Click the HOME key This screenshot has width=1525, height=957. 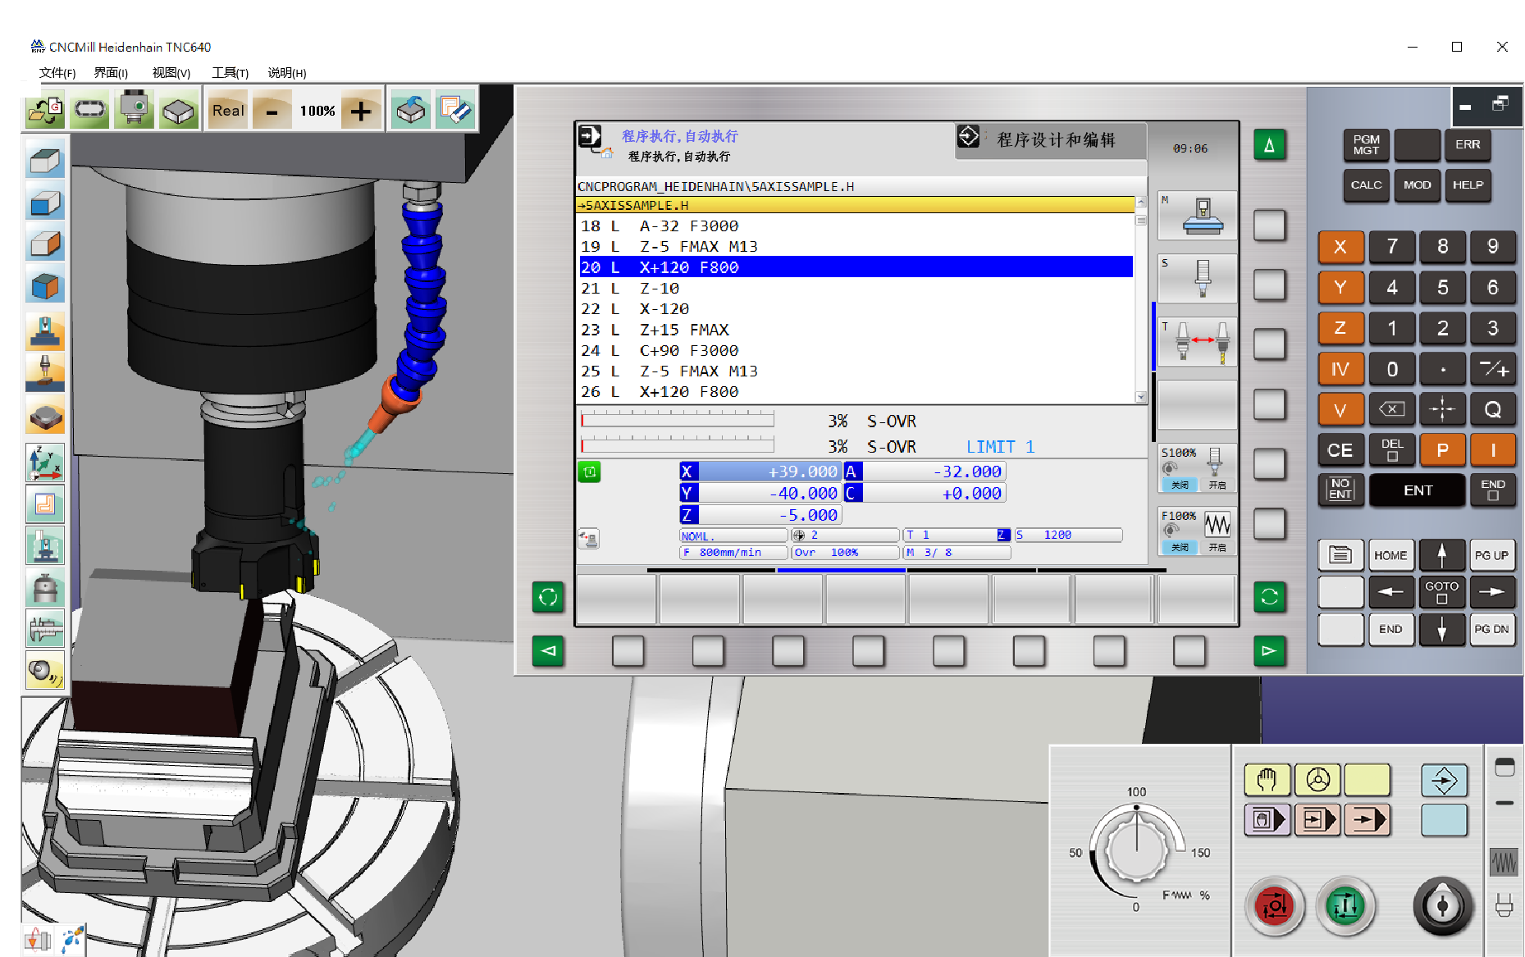[1390, 555]
